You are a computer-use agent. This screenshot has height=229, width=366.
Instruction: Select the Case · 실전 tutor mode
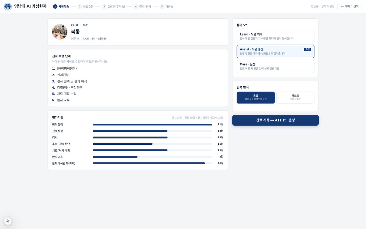[x=275, y=66]
